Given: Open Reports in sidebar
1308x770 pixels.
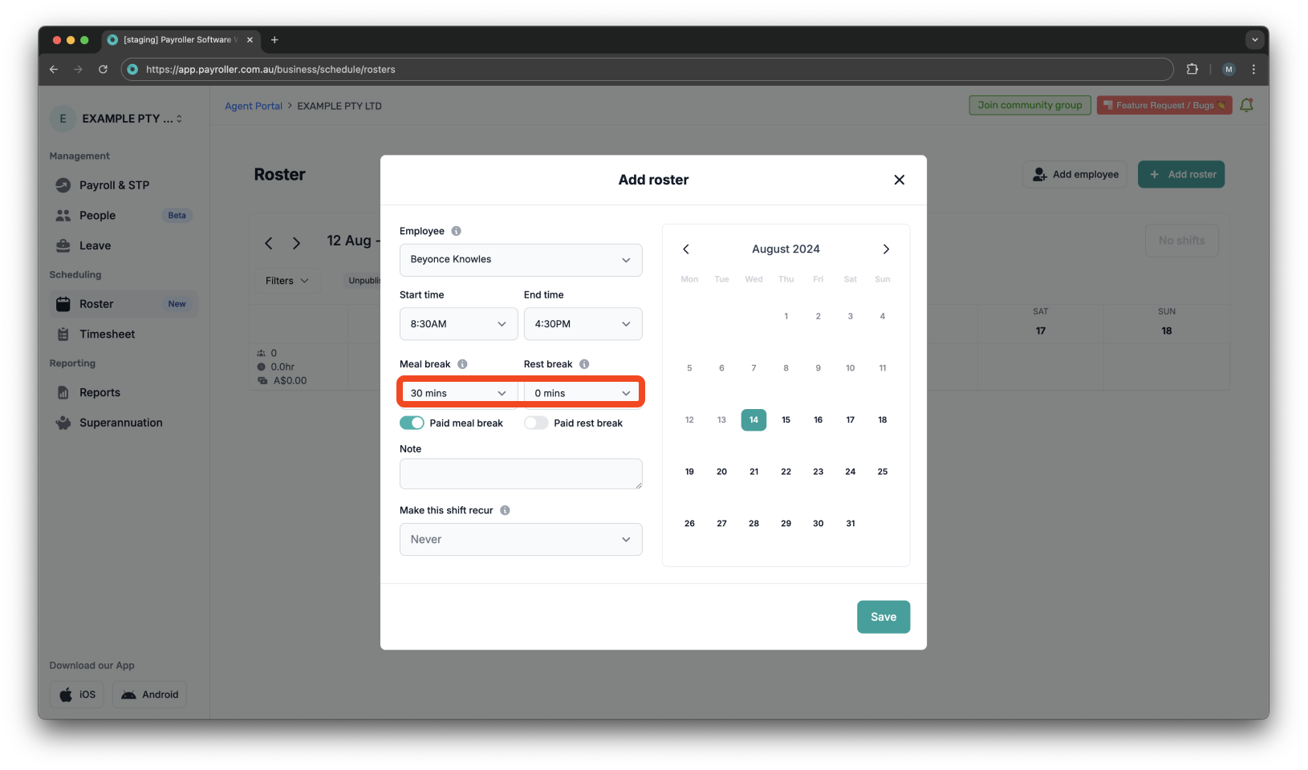Looking at the screenshot, I should [x=123, y=392].
